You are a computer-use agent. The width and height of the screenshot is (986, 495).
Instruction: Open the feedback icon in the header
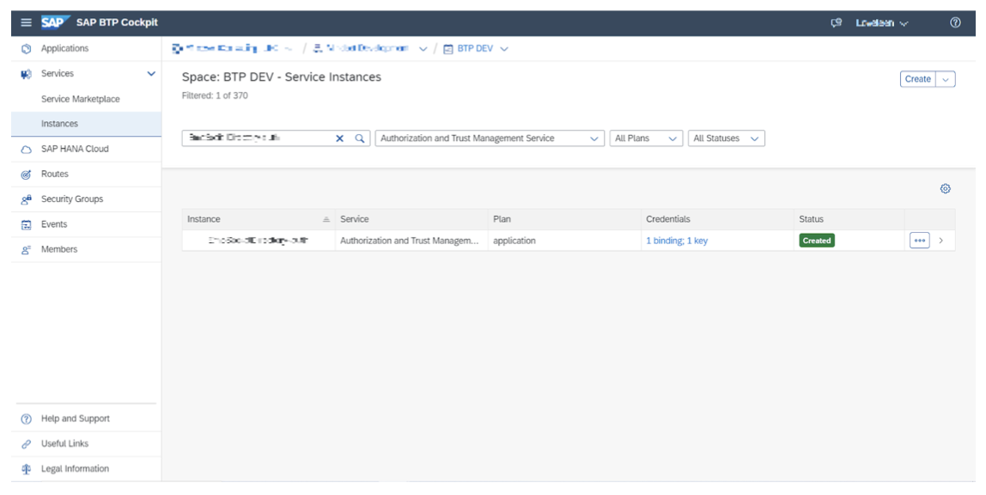click(836, 22)
